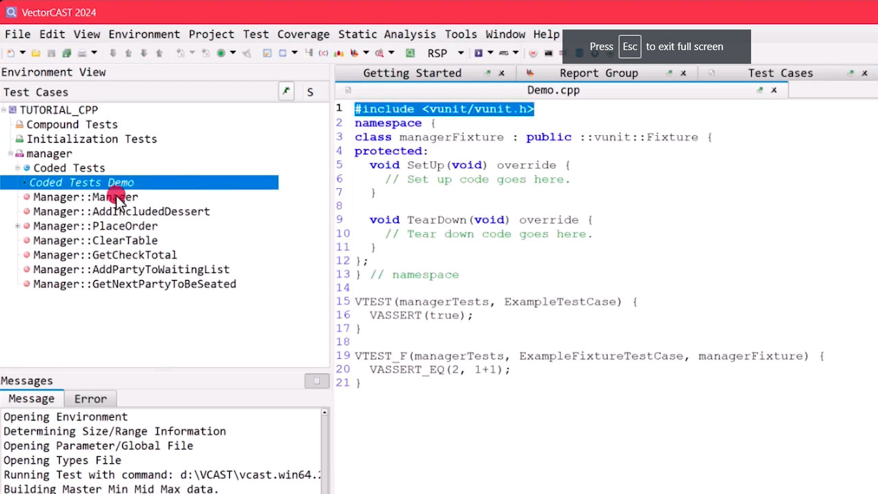Screen dimensions: 878x494
Task: Click the green circle execute icon
Action: click(221, 54)
